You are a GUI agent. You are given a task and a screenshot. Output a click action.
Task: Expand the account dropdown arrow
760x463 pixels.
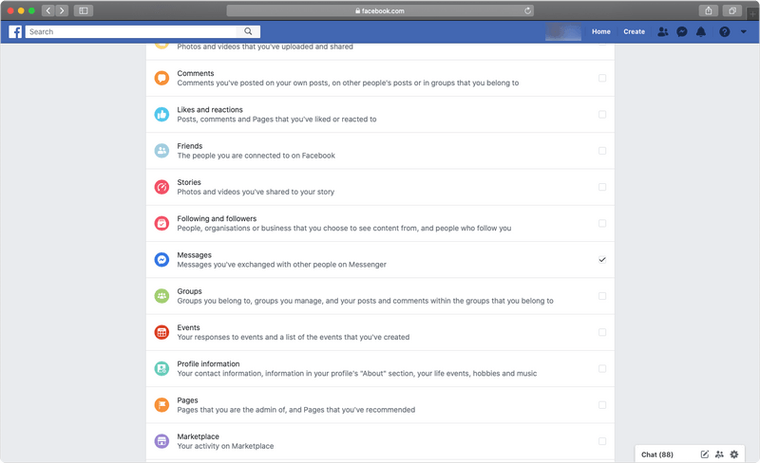click(744, 32)
